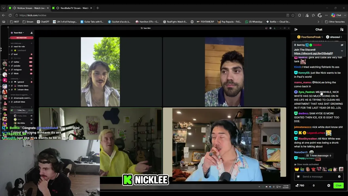Screen dimensions: 348x196
Task: Open the Other favourites folder
Action: 335,22
